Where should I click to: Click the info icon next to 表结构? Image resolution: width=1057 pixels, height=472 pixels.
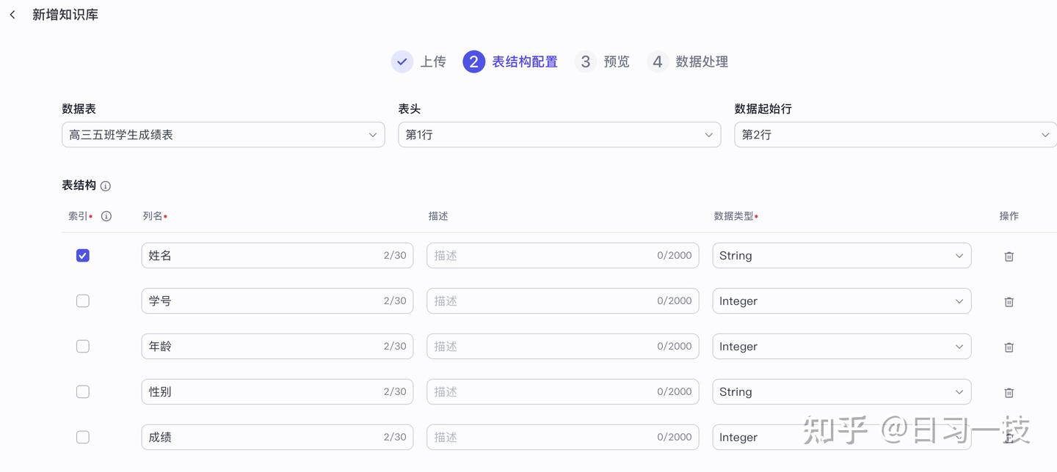click(106, 186)
